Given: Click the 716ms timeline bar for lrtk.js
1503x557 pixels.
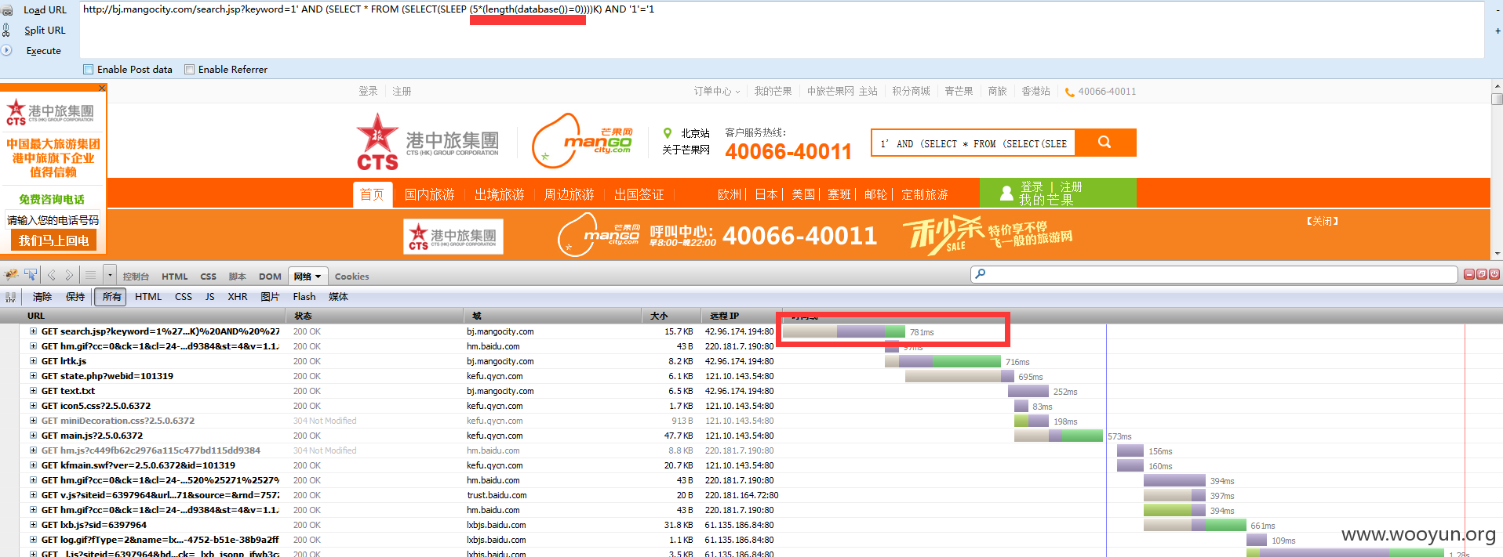Looking at the screenshot, I should [942, 362].
